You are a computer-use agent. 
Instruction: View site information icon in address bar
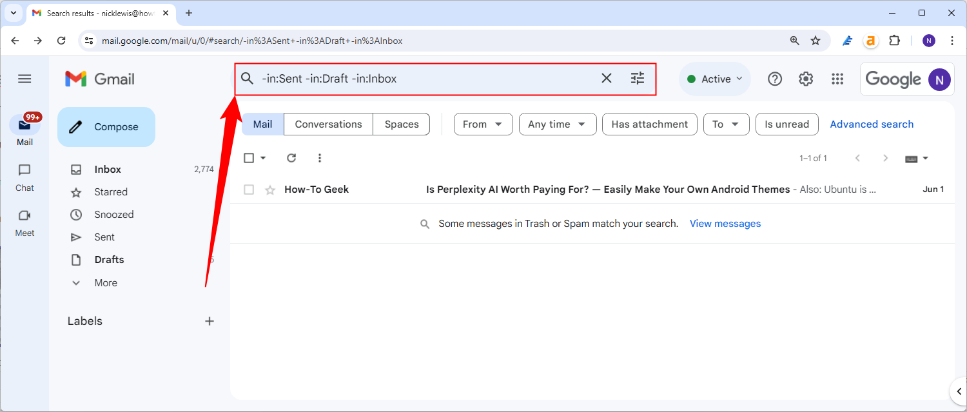click(x=90, y=41)
